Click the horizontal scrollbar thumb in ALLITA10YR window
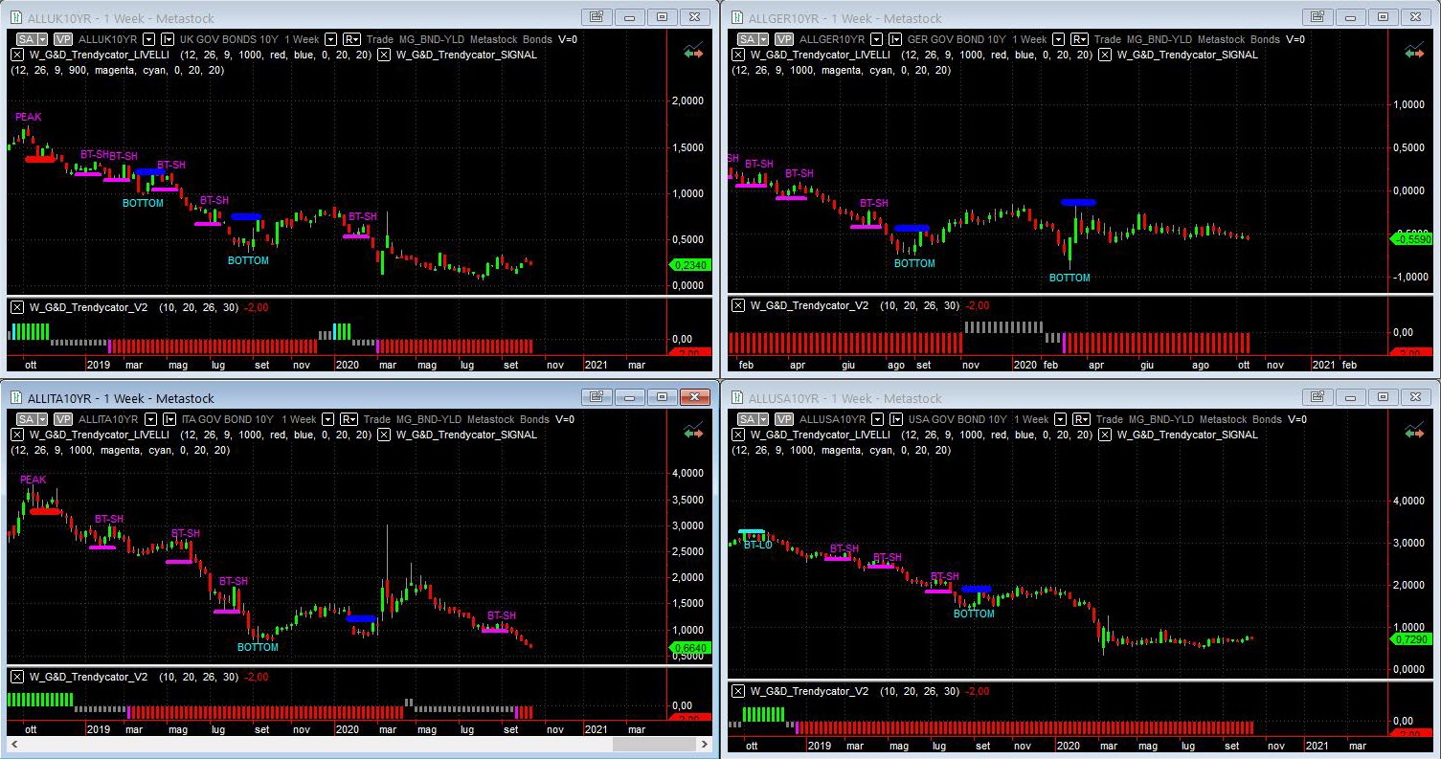The width and height of the screenshot is (1441, 759). (654, 744)
